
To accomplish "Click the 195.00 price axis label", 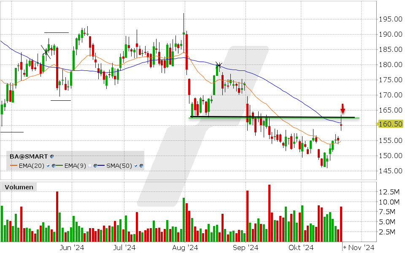I will click(x=390, y=19).
